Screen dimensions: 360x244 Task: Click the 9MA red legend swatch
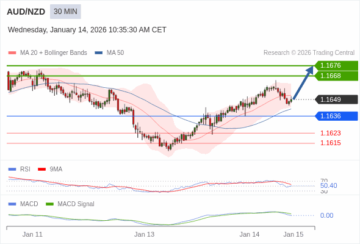tap(41, 170)
